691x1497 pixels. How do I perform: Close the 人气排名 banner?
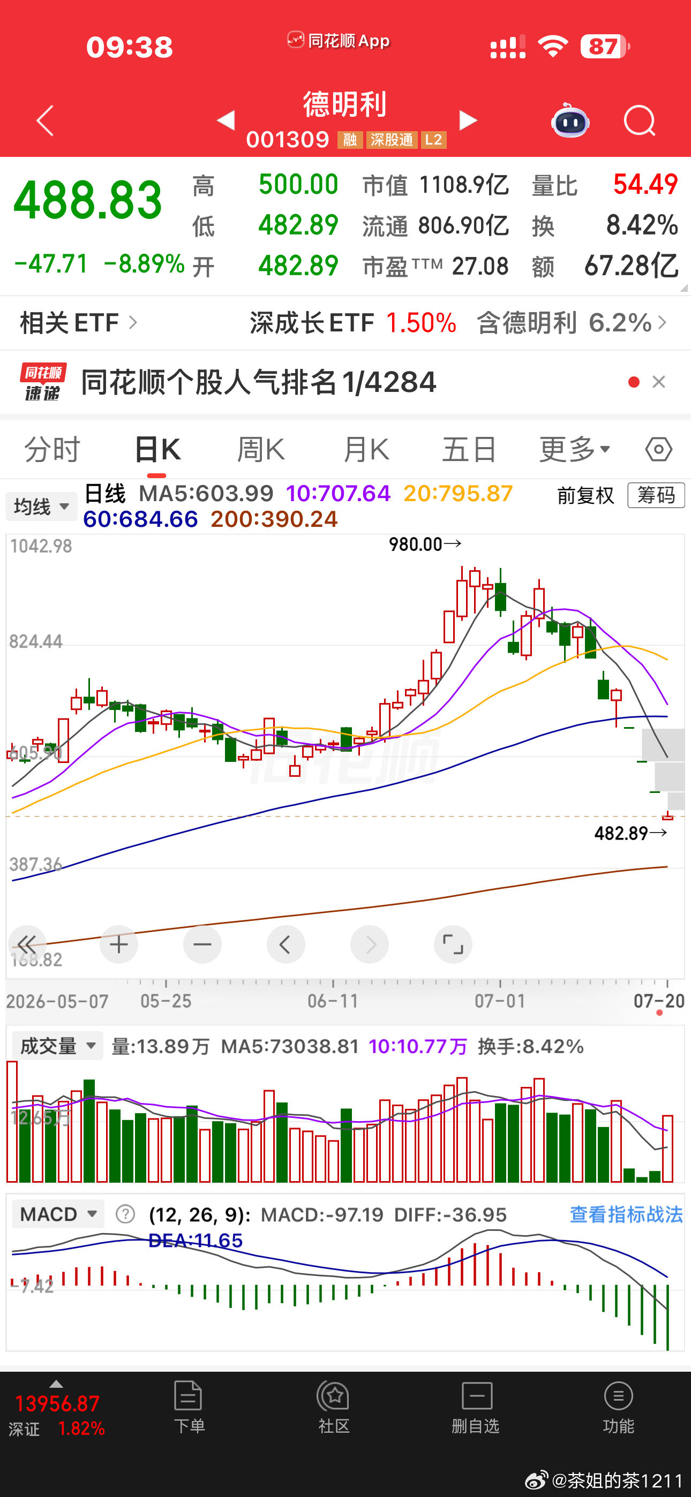click(x=659, y=382)
